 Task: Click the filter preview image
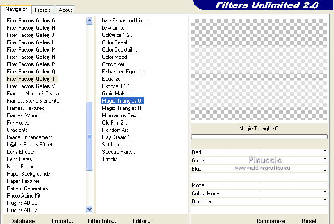(x=259, y=70)
